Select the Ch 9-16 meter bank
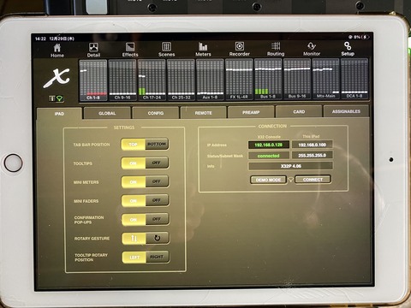411x308 pixels. pyautogui.click(x=122, y=80)
